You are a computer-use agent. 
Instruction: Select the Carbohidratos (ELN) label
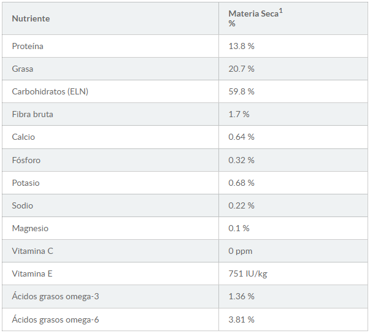tap(50, 91)
